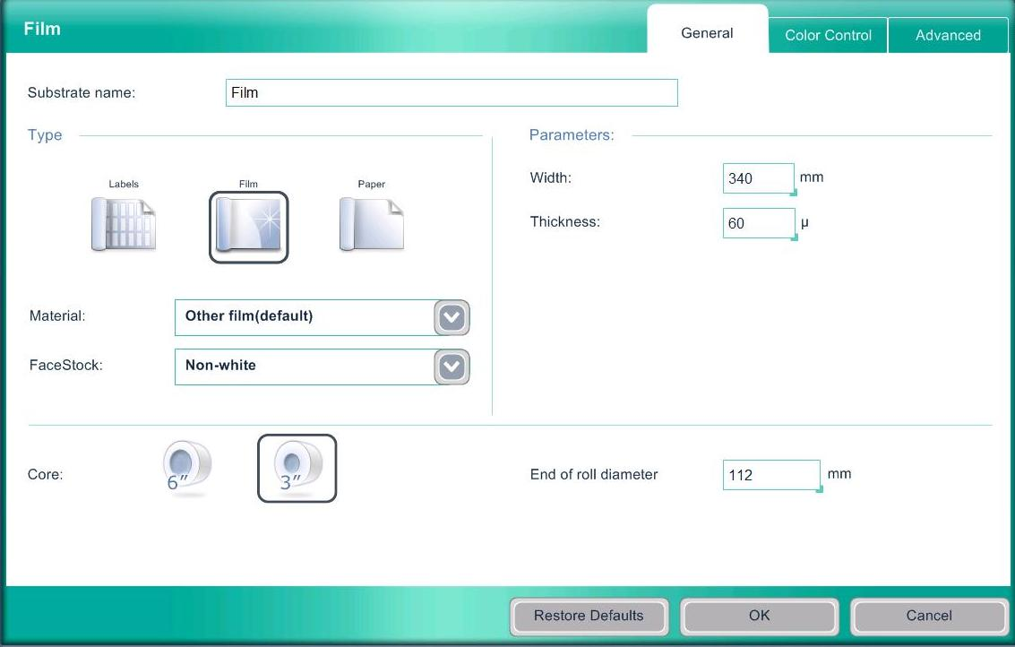Open the Material dropdown arrow

452,317
